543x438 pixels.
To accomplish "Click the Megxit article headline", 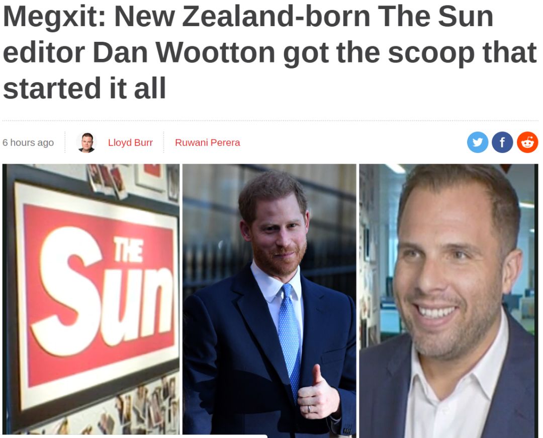I will (269, 52).
